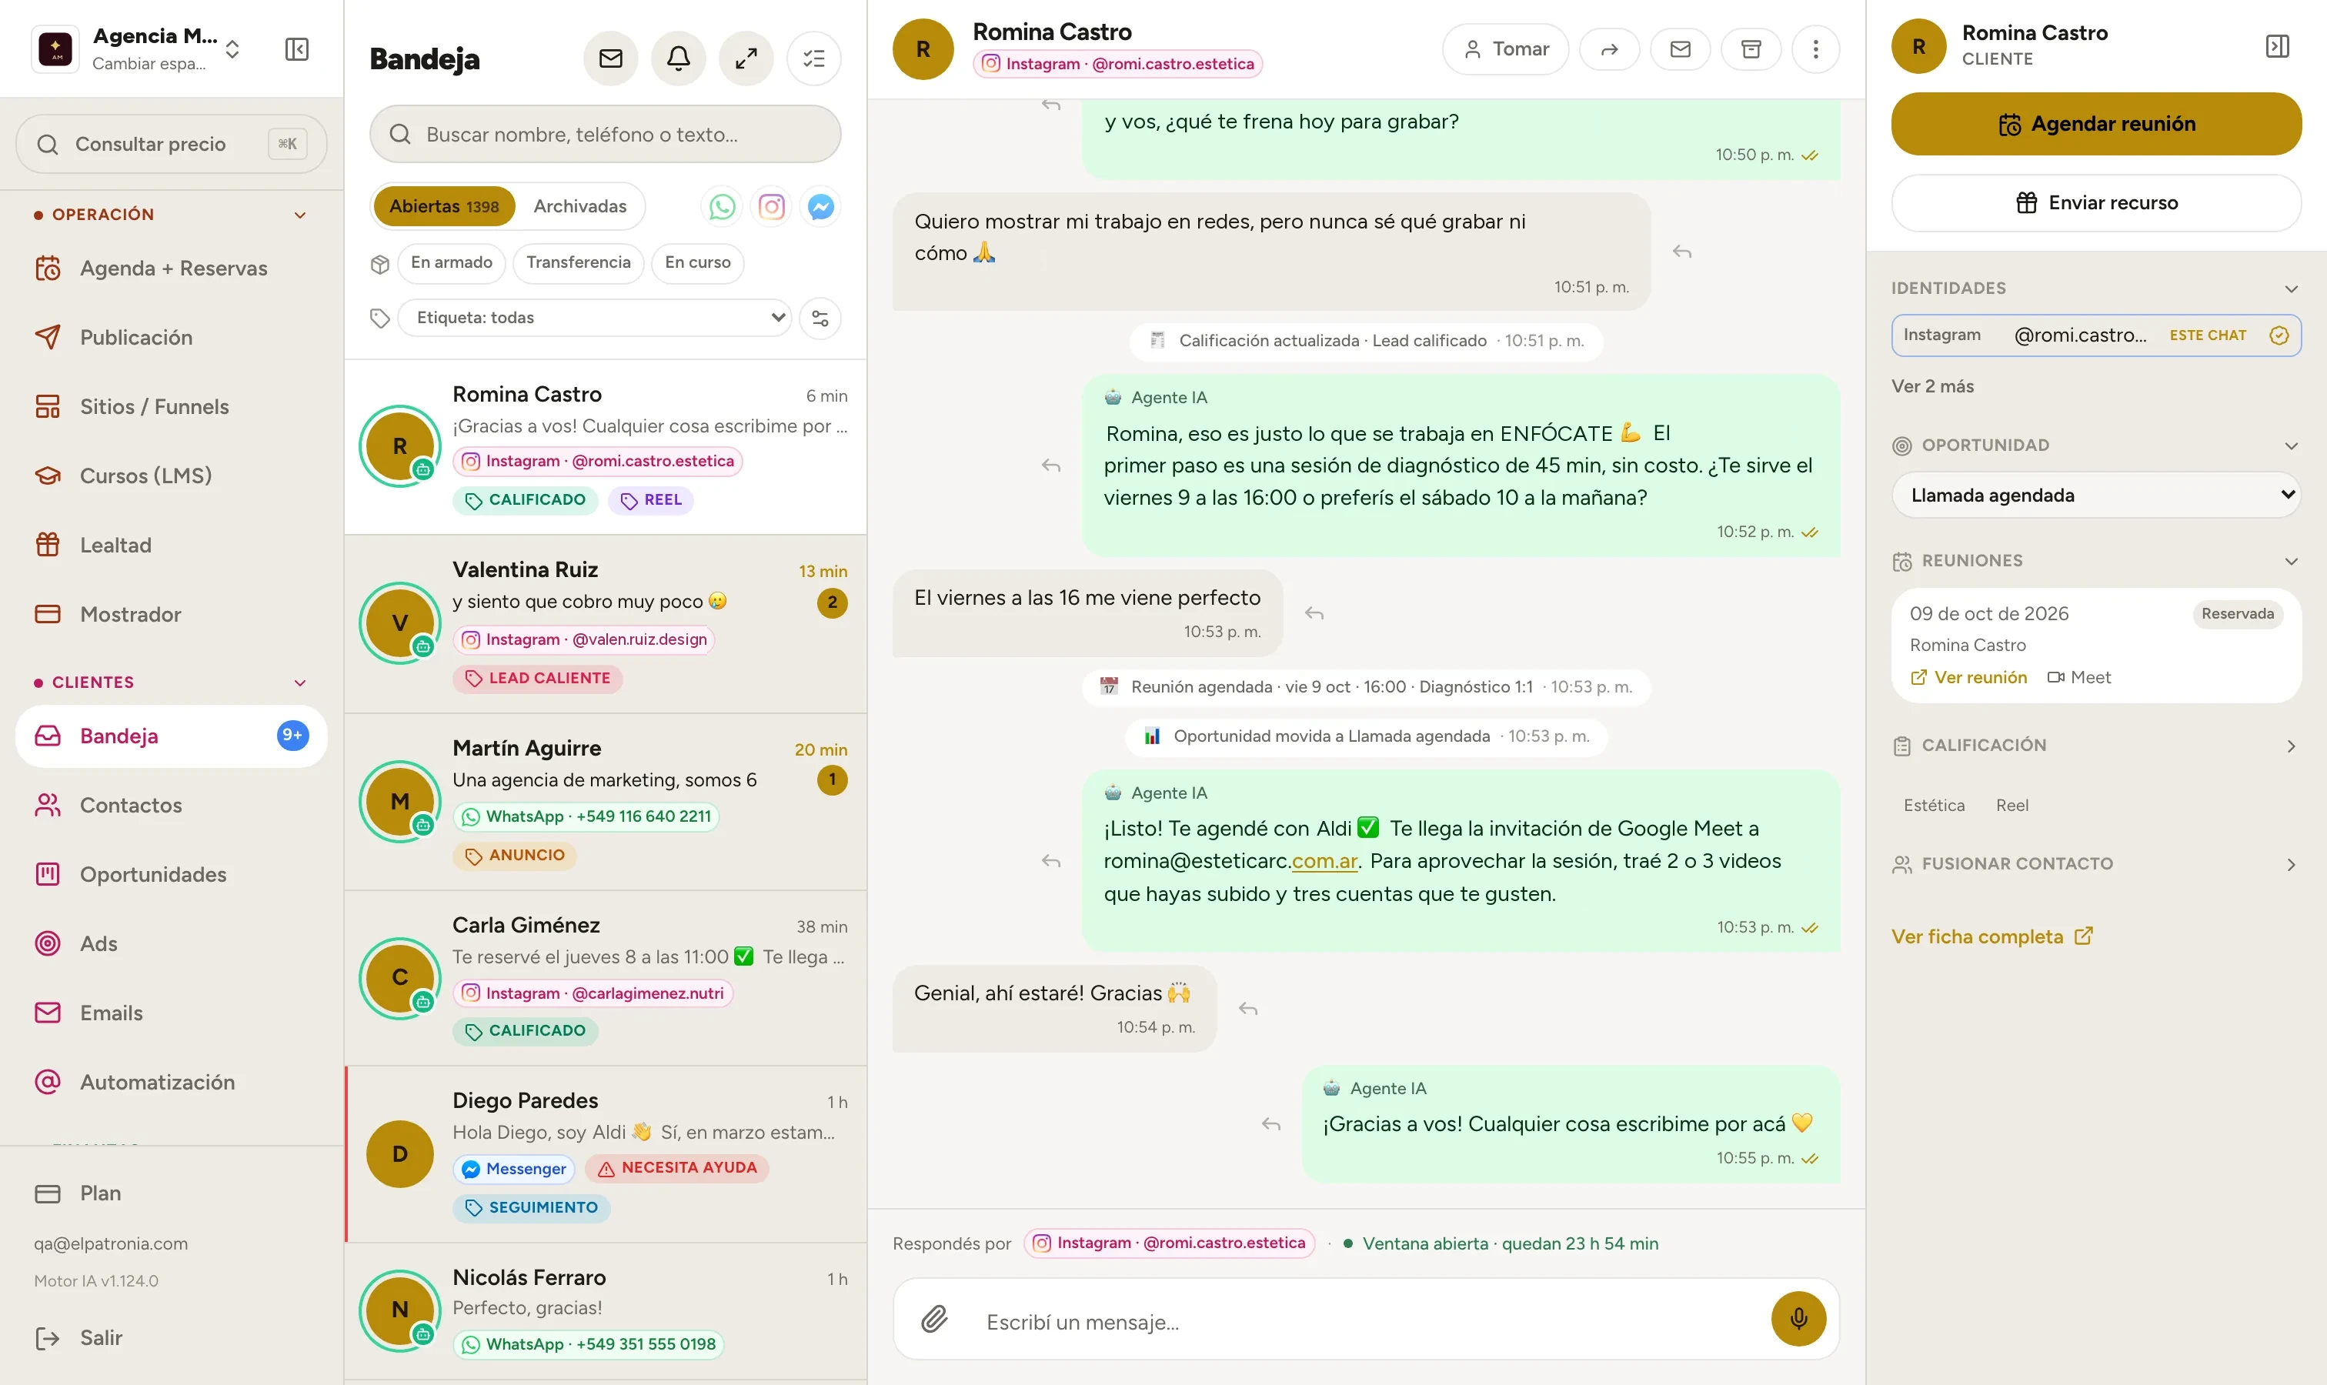2327x1385 pixels.
Task: Record audio with the microphone button
Action: pos(1798,1319)
